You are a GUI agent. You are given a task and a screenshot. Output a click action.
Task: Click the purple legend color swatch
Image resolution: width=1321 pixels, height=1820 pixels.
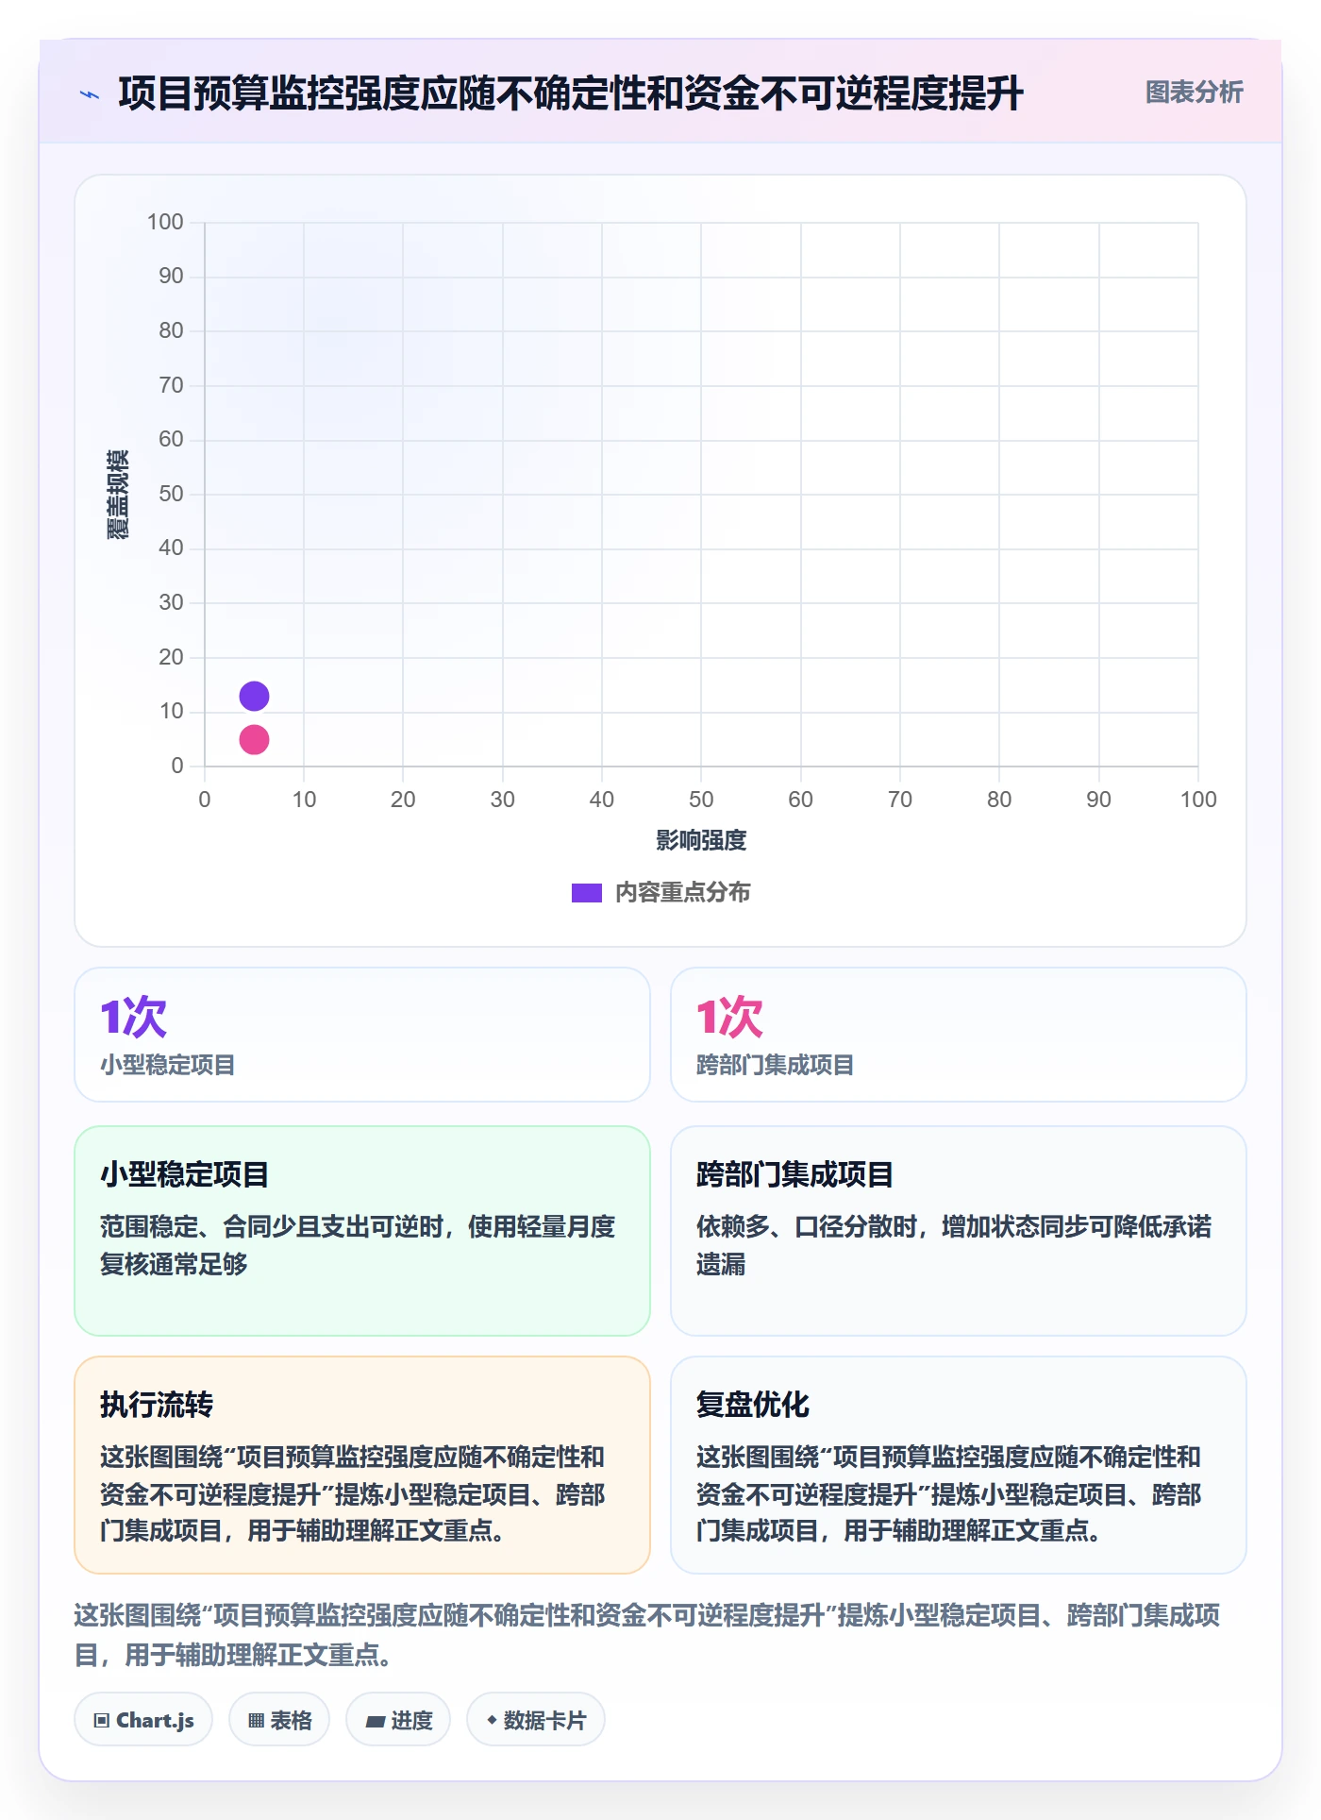587,893
